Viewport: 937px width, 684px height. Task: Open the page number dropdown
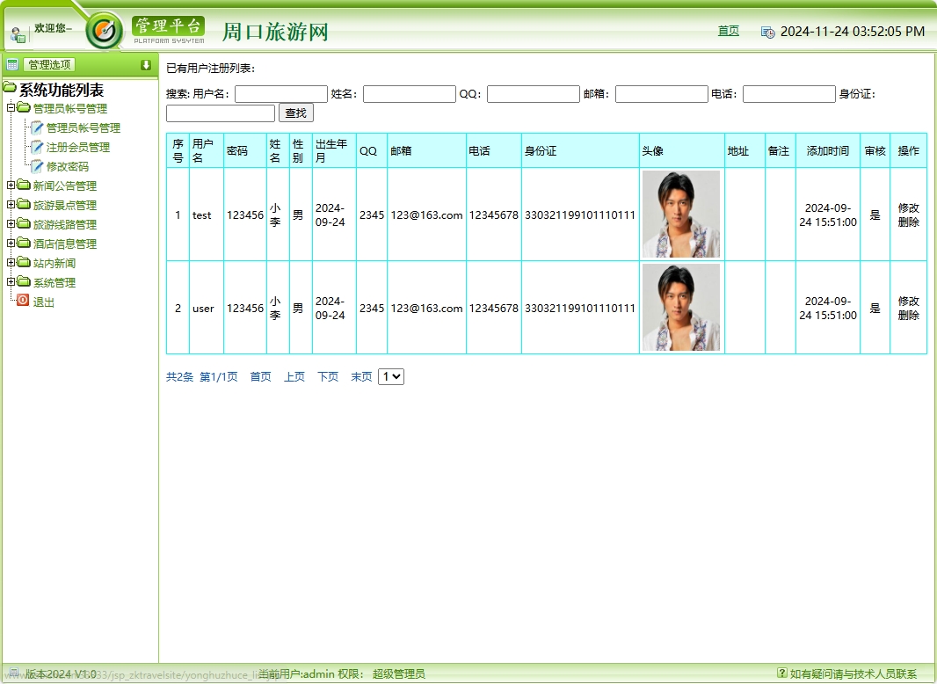390,376
